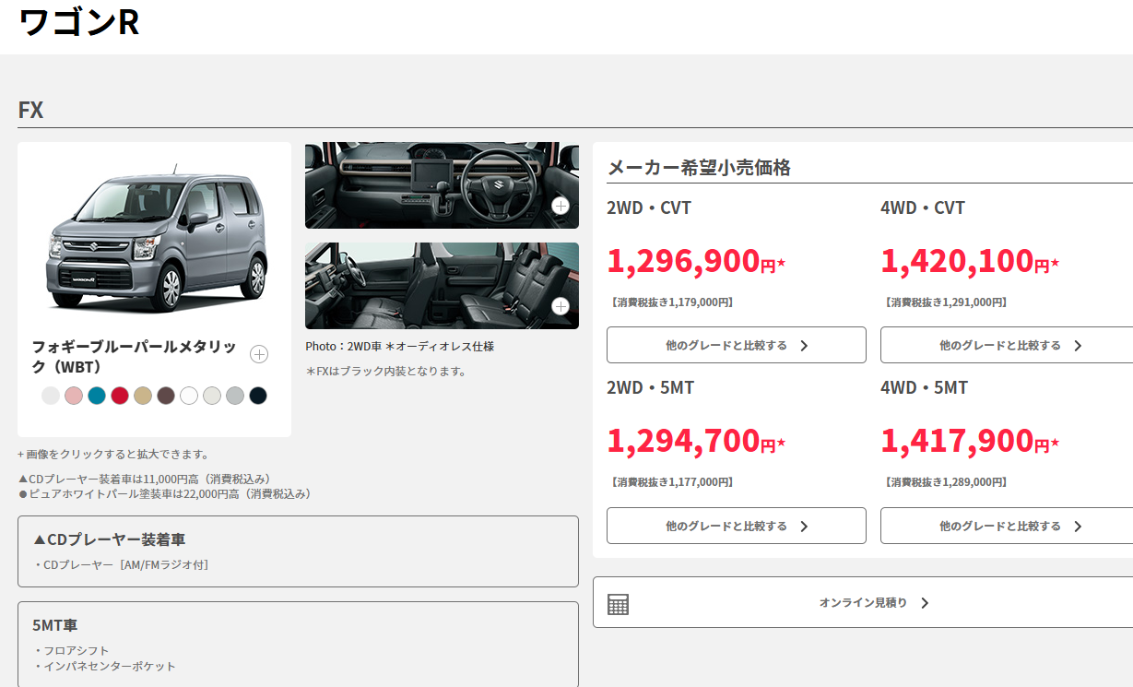Choose the teal blue color swatch
This screenshot has width=1133, height=687.
tap(97, 396)
